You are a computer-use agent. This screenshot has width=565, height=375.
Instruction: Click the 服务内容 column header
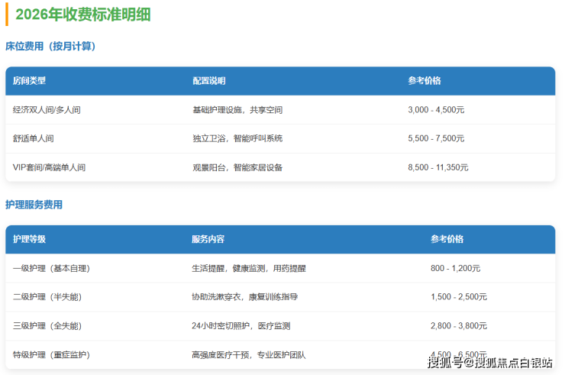point(208,240)
